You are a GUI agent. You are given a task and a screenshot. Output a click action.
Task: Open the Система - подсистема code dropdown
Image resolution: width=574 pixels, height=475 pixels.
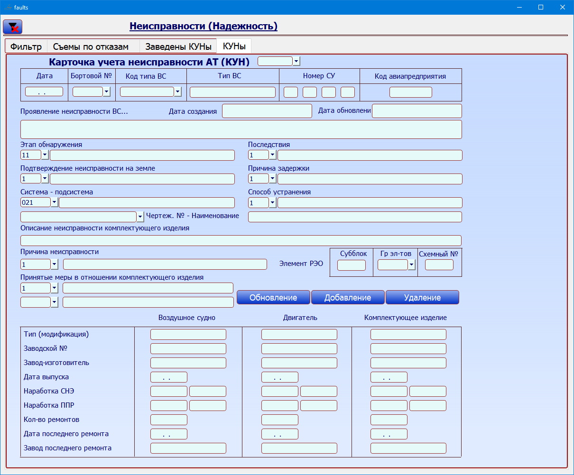coord(55,202)
